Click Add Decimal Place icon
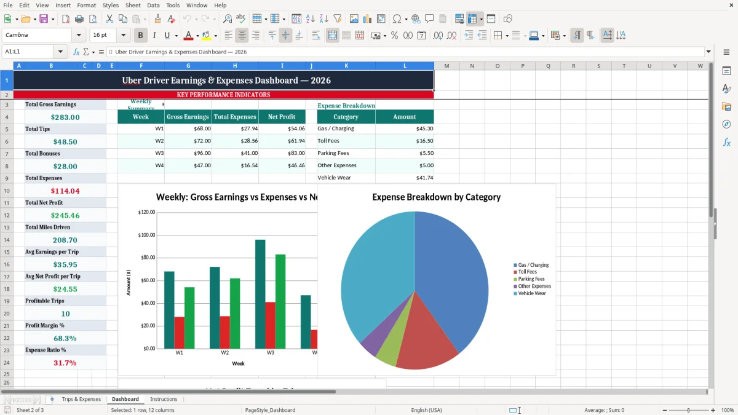This screenshot has height=415, width=738. [438, 36]
